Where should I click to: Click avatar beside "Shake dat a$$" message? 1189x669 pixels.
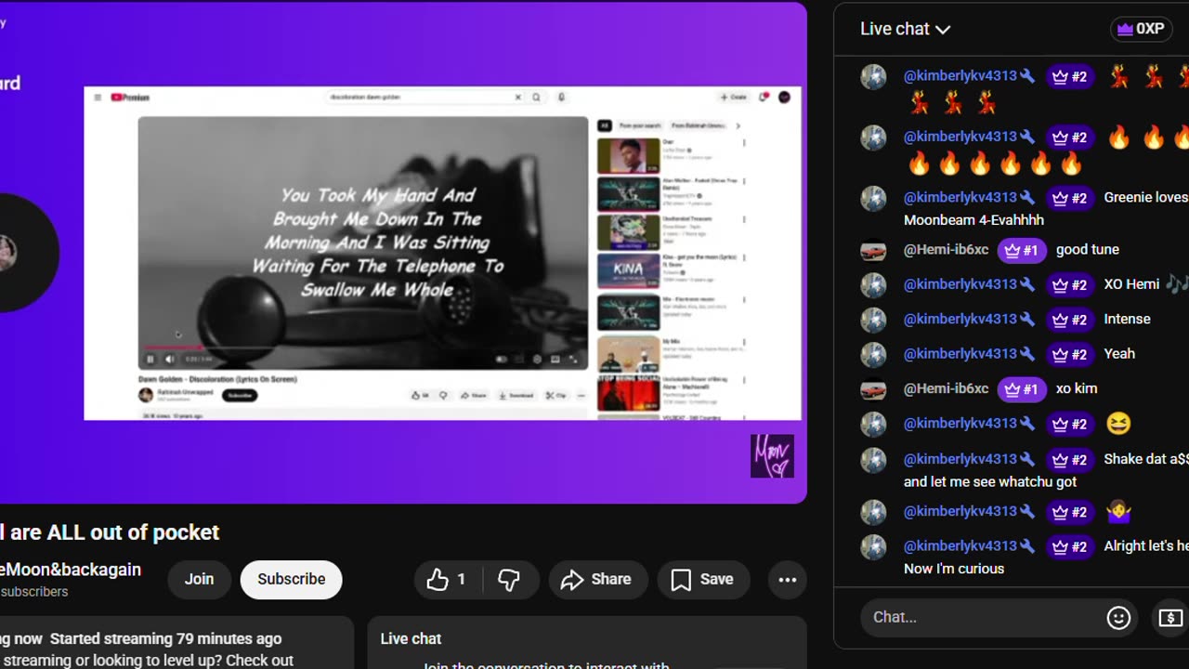pyautogui.click(x=873, y=461)
